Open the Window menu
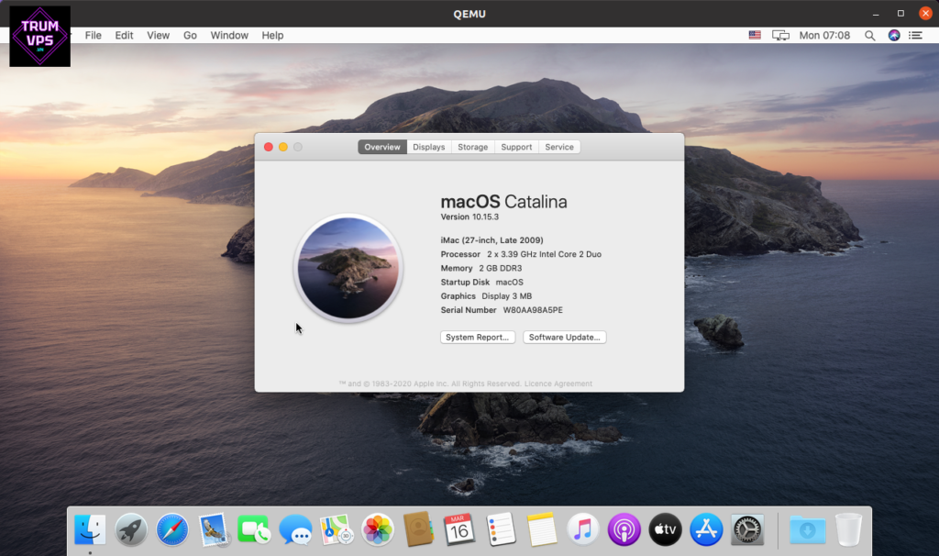Image resolution: width=939 pixels, height=556 pixels. click(x=229, y=35)
